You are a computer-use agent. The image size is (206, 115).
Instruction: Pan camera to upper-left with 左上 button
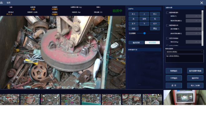(134, 14)
